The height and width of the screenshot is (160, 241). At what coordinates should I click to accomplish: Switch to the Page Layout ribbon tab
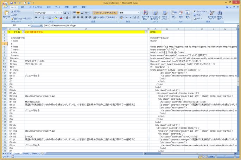[36, 7]
